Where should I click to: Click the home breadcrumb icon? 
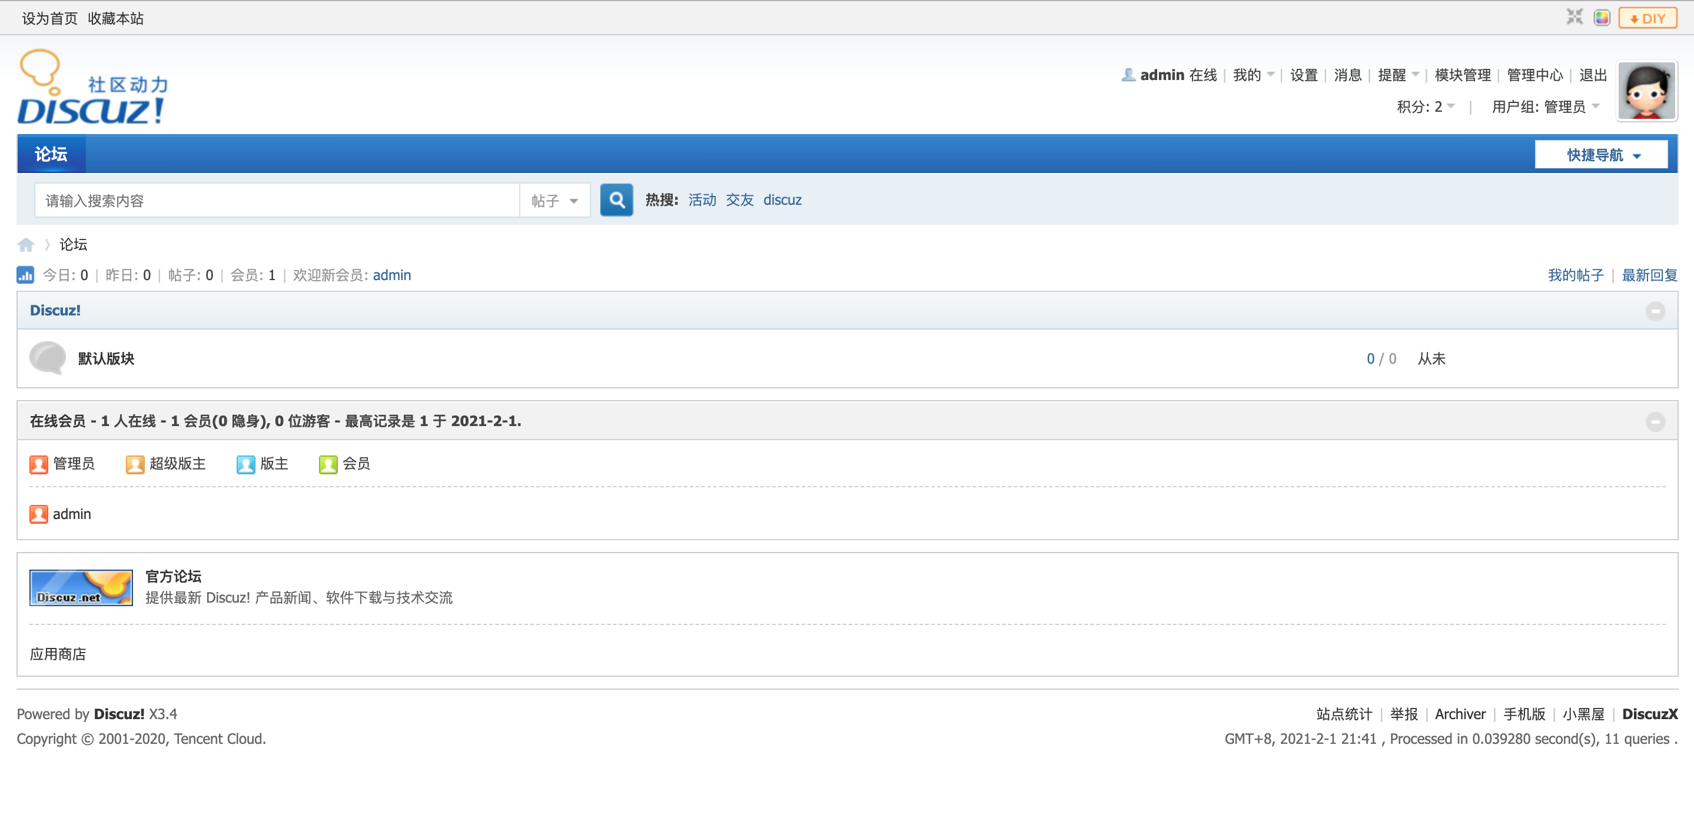[x=26, y=245]
